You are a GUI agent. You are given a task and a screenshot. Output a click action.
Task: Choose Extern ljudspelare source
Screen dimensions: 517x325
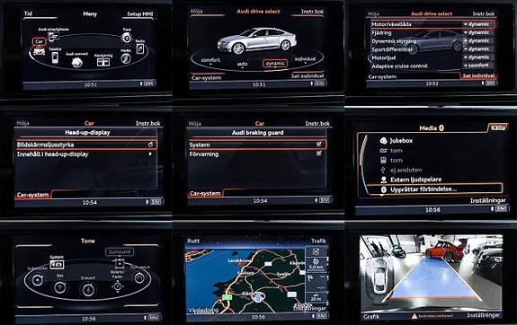coord(416,180)
